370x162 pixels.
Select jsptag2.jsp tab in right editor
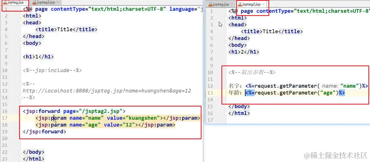tap(251, 4)
